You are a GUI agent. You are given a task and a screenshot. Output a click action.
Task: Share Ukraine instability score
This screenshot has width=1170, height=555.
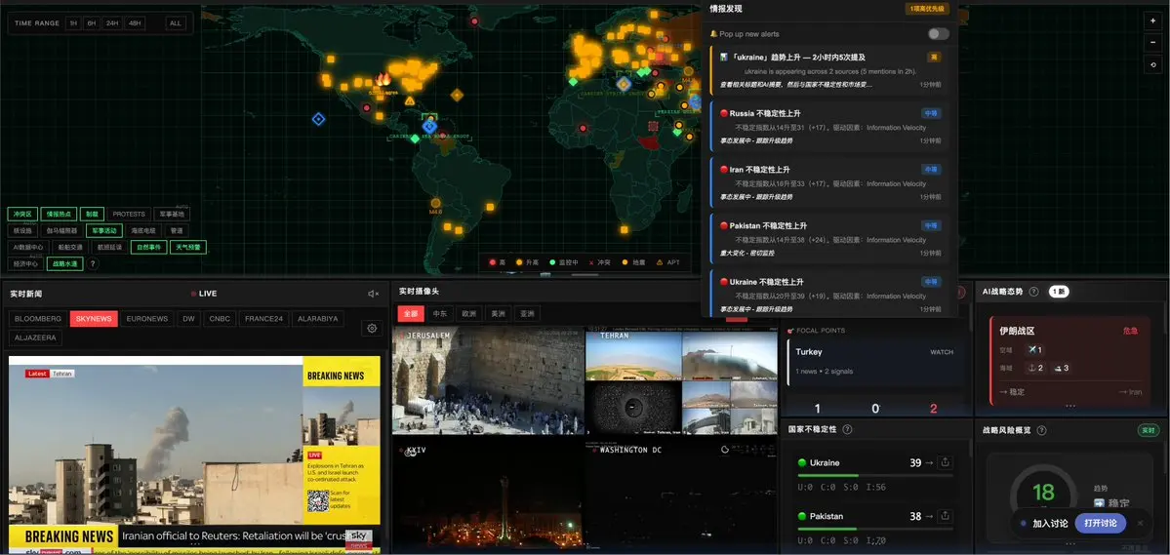tap(944, 462)
